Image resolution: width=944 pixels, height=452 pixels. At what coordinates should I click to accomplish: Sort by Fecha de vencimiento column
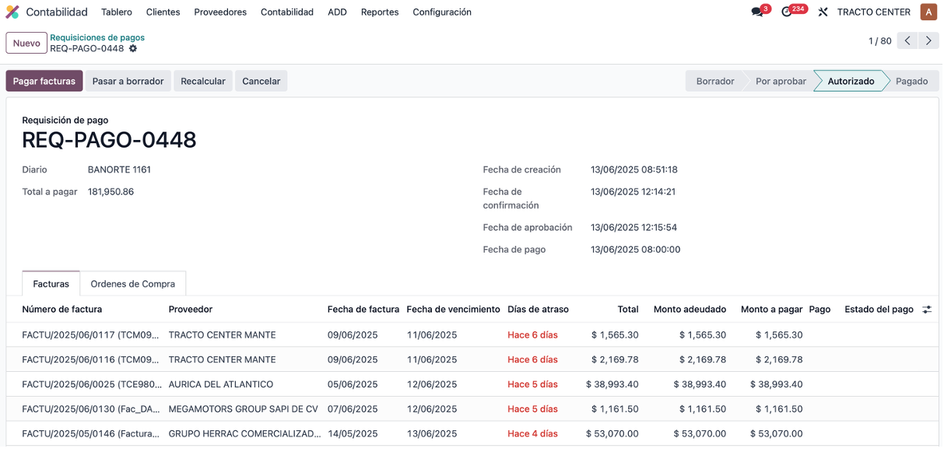click(x=453, y=310)
